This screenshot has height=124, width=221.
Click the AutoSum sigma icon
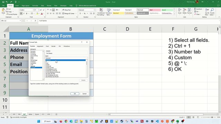coord(195,9)
